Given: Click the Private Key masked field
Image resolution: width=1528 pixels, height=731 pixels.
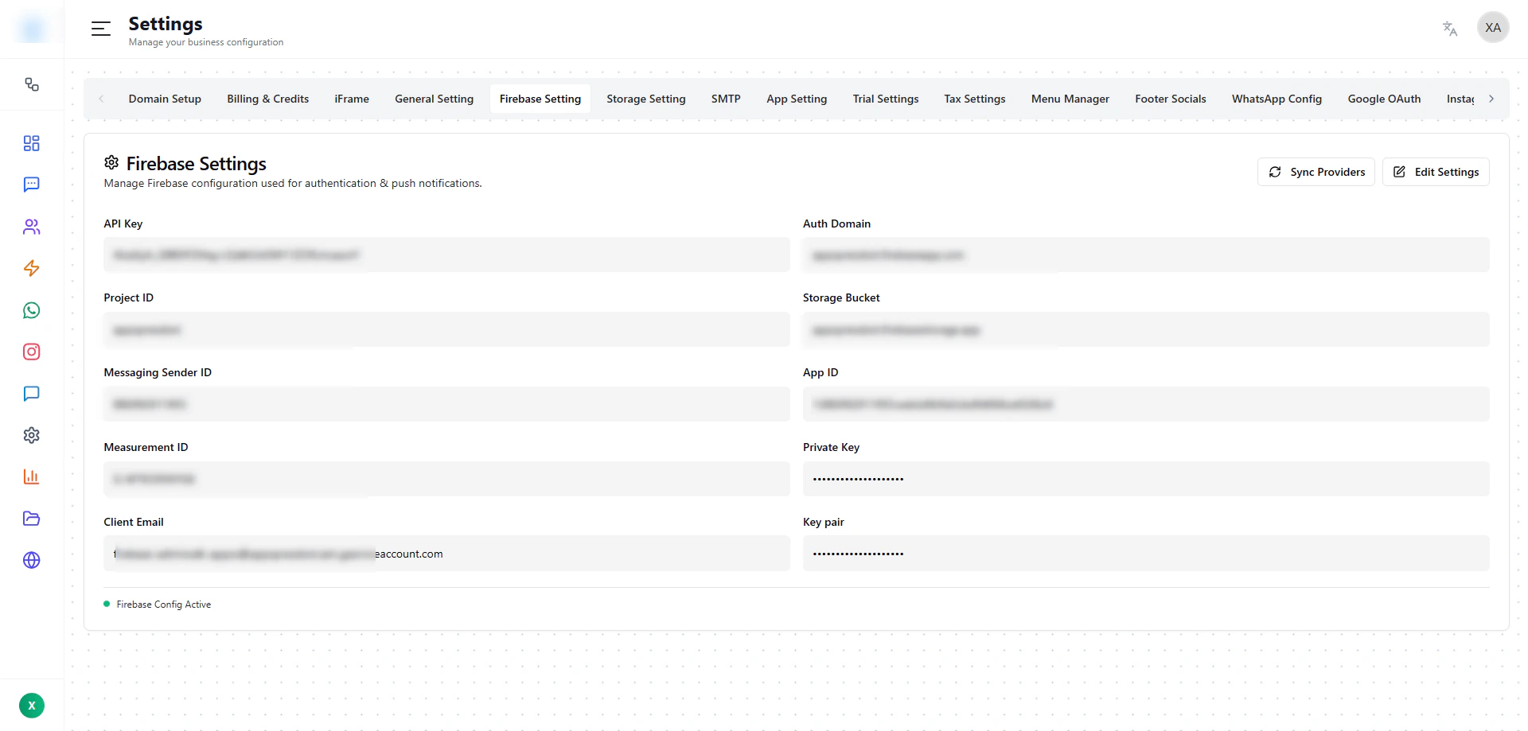Looking at the screenshot, I should pyautogui.click(x=1146, y=479).
